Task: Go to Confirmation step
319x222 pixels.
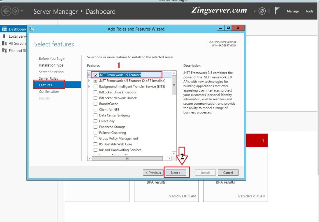Action: pyautogui.click(x=49, y=92)
